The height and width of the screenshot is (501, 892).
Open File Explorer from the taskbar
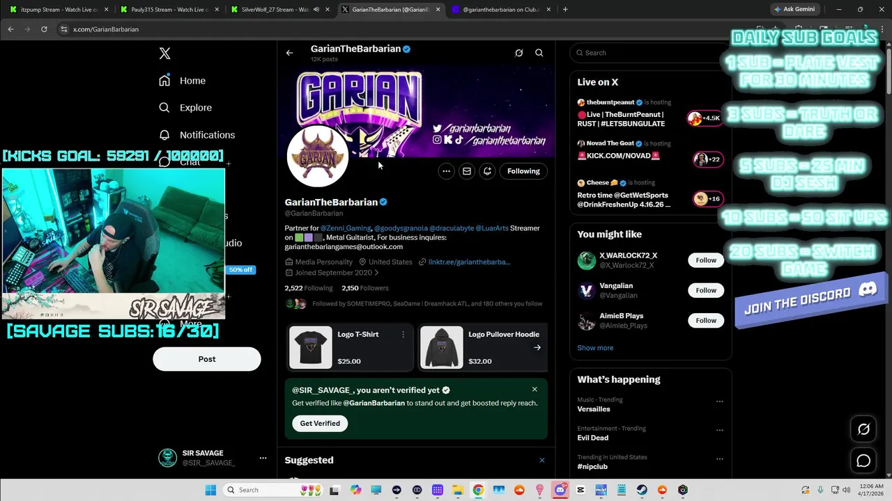(x=458, y=490)
